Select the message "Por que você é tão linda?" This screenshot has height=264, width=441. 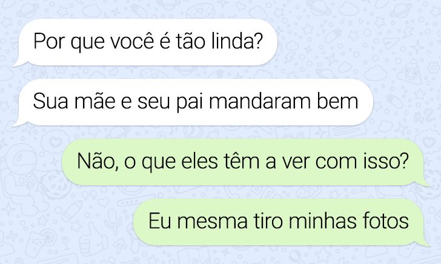(145, 42)
